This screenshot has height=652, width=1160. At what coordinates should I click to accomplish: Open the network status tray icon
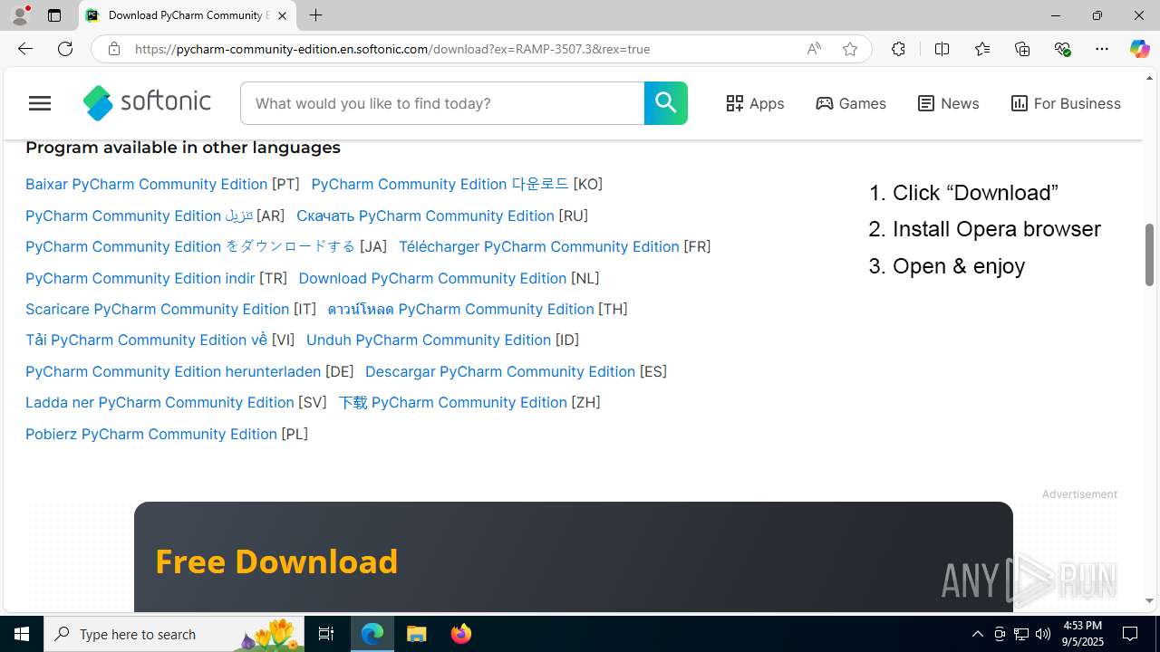tap(1021, 634)
